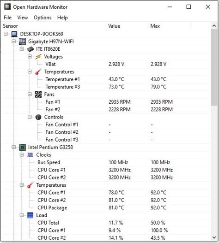The image size is (219, 243).
Task: Click the Gigabyte H97N-WIFI motherboard icon
Action: pyautogui.click(x=22, y=41)
